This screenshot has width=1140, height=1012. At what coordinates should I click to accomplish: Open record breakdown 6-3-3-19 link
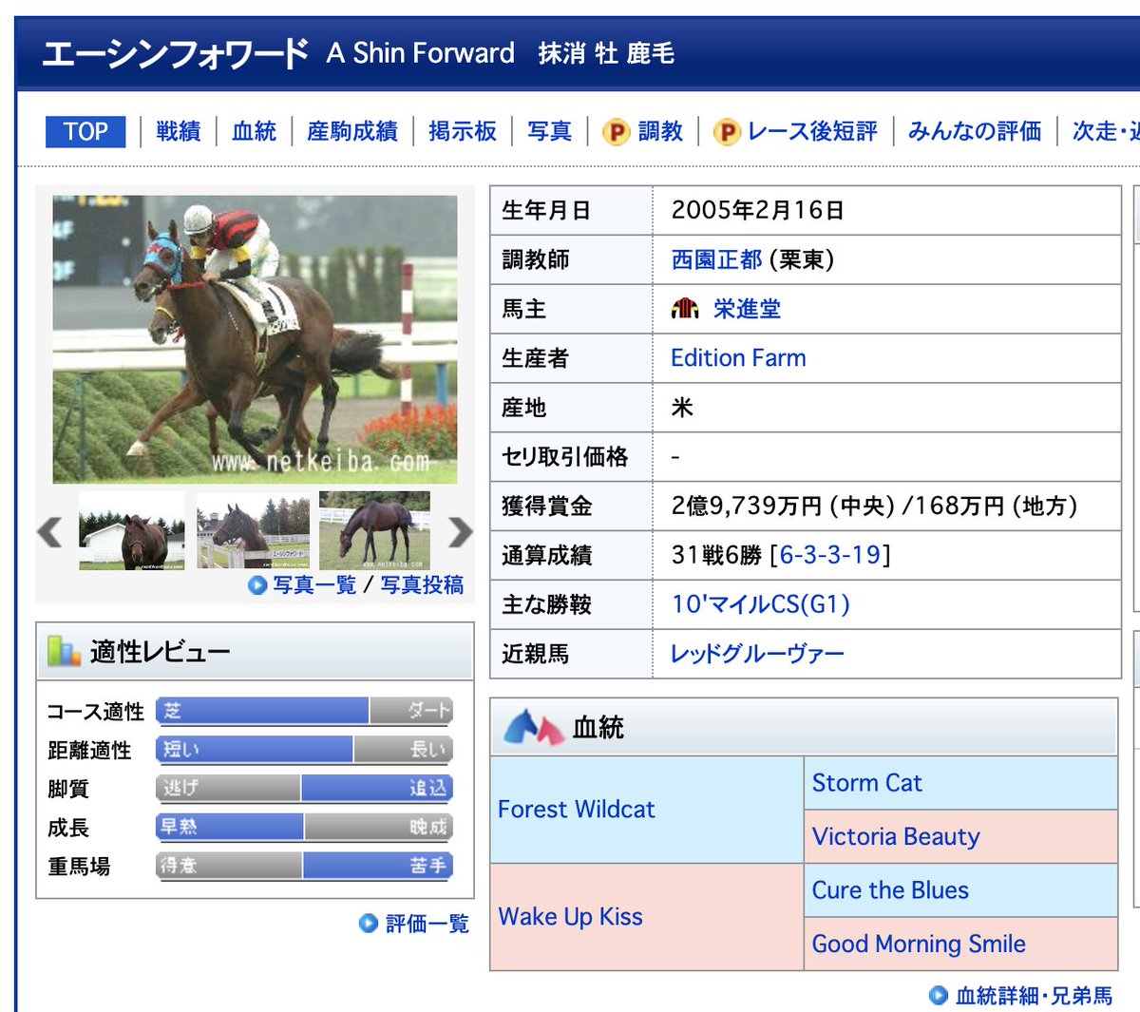coord(830,555)
